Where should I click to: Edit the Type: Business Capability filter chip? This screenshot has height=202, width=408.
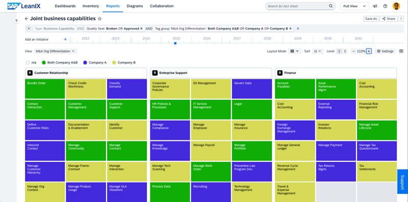tap(55, 28)
